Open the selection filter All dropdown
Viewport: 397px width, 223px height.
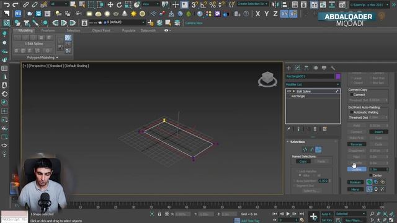click(59, 4)
